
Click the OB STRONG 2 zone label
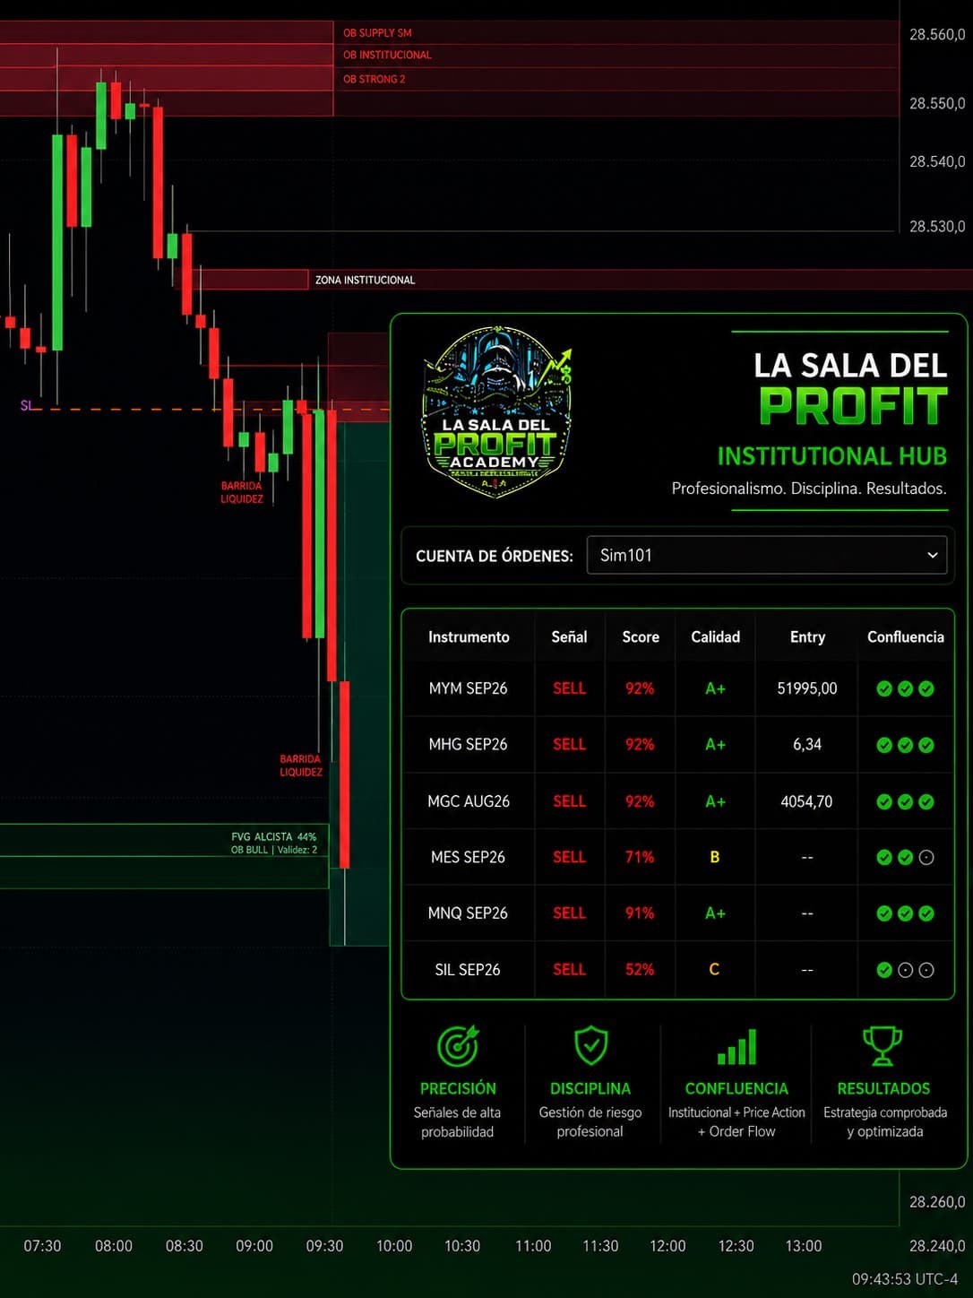pyautogui.click(x=374, y=79)
